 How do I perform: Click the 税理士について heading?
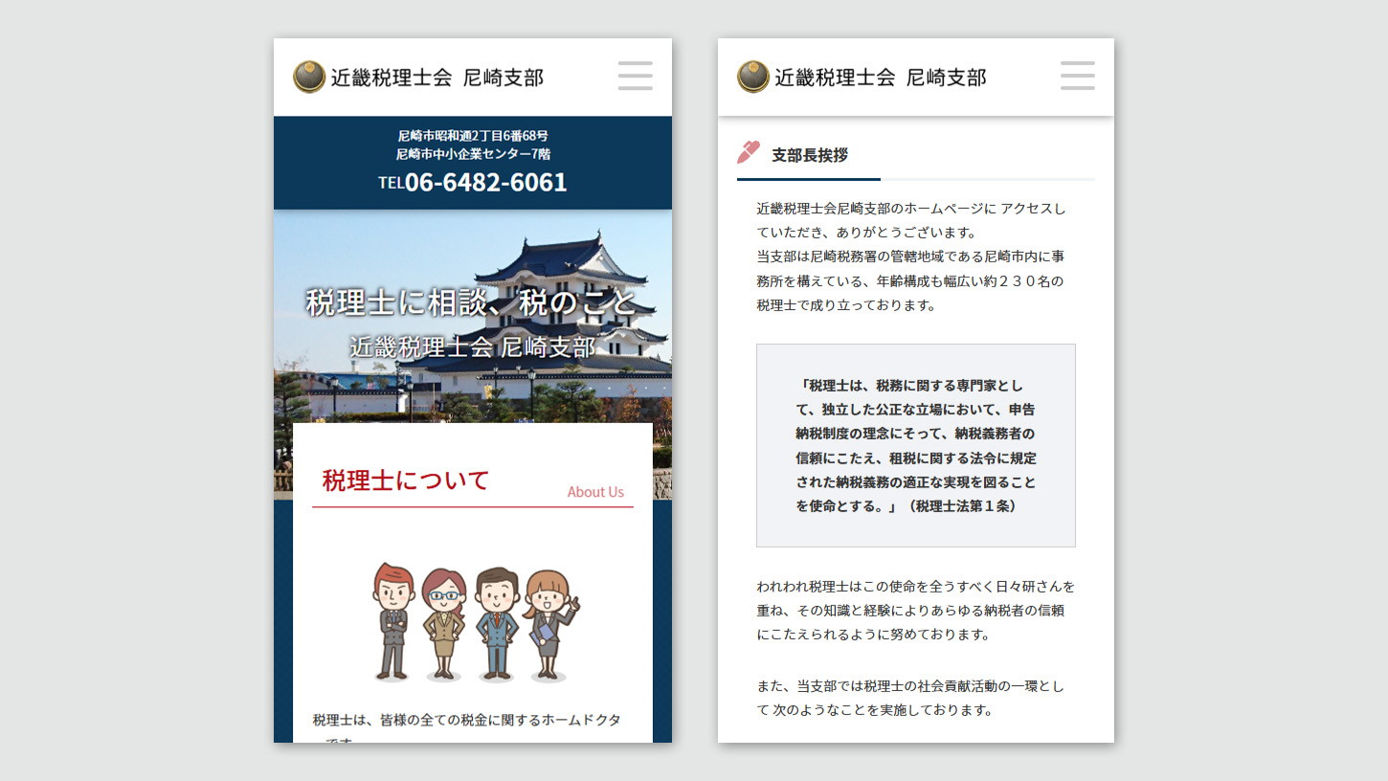(406, 480)
